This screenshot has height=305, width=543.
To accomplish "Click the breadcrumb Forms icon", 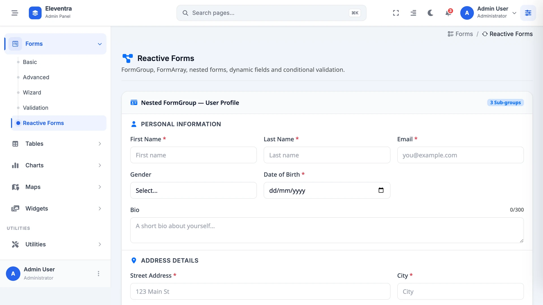I will (451, 34).
